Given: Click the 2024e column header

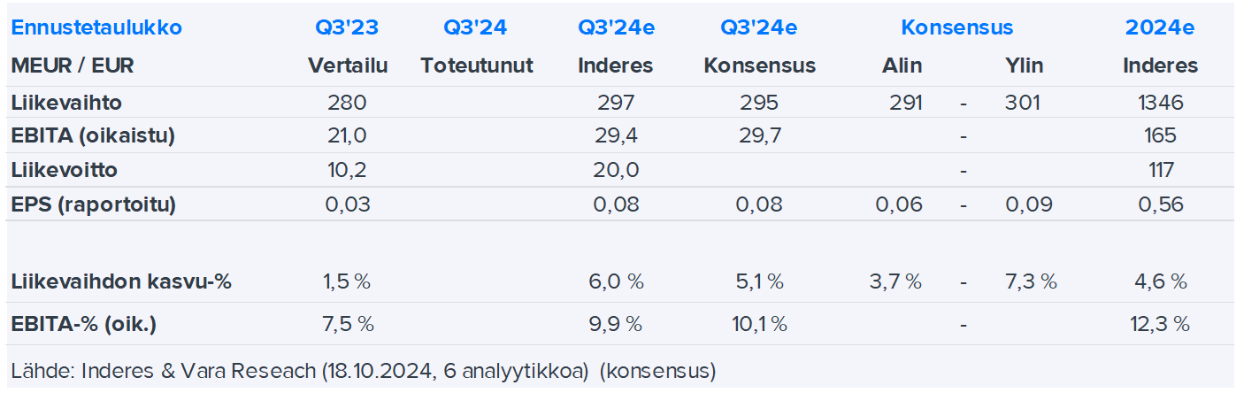Looking at the screenshot, I should coord(1160,27).
